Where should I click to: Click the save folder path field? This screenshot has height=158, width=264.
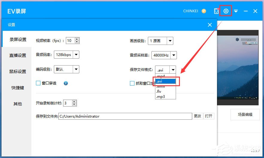(x=125, y=116)
